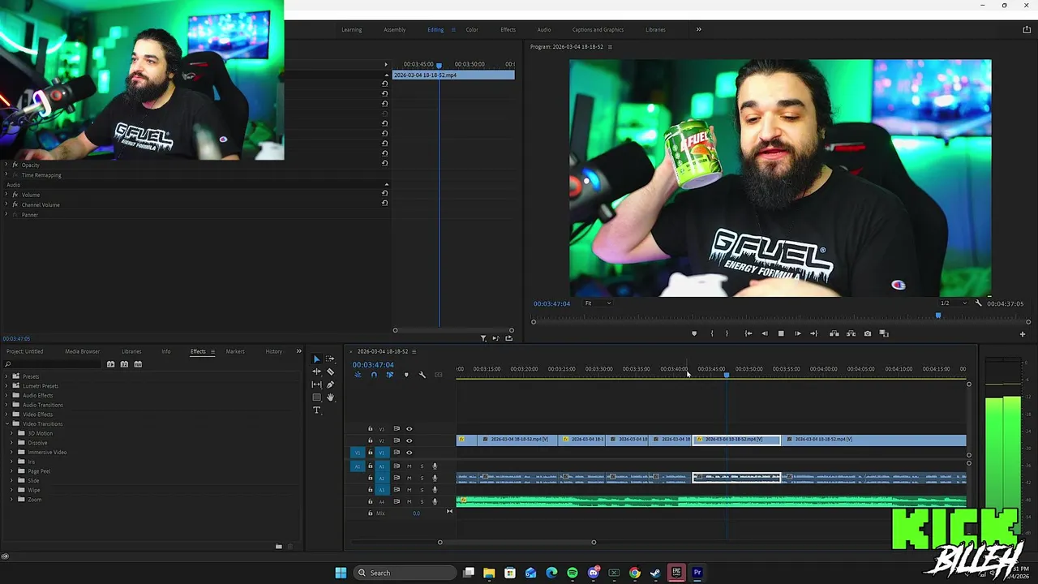
Task: Click the Program monitor scrubber playhead
Action: [938, 316]
